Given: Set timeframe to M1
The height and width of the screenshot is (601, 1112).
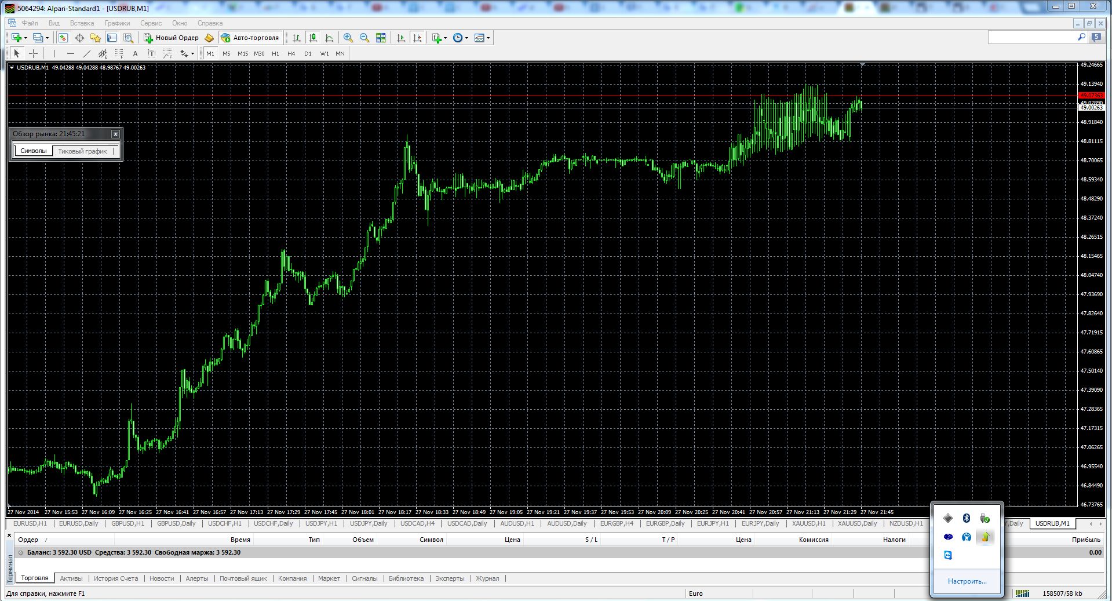Looking at the screenshot, I should pyautogui.click(x=210, y=53).
